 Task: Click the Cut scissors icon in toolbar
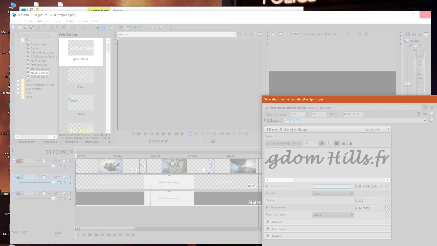tap(52, 27)
